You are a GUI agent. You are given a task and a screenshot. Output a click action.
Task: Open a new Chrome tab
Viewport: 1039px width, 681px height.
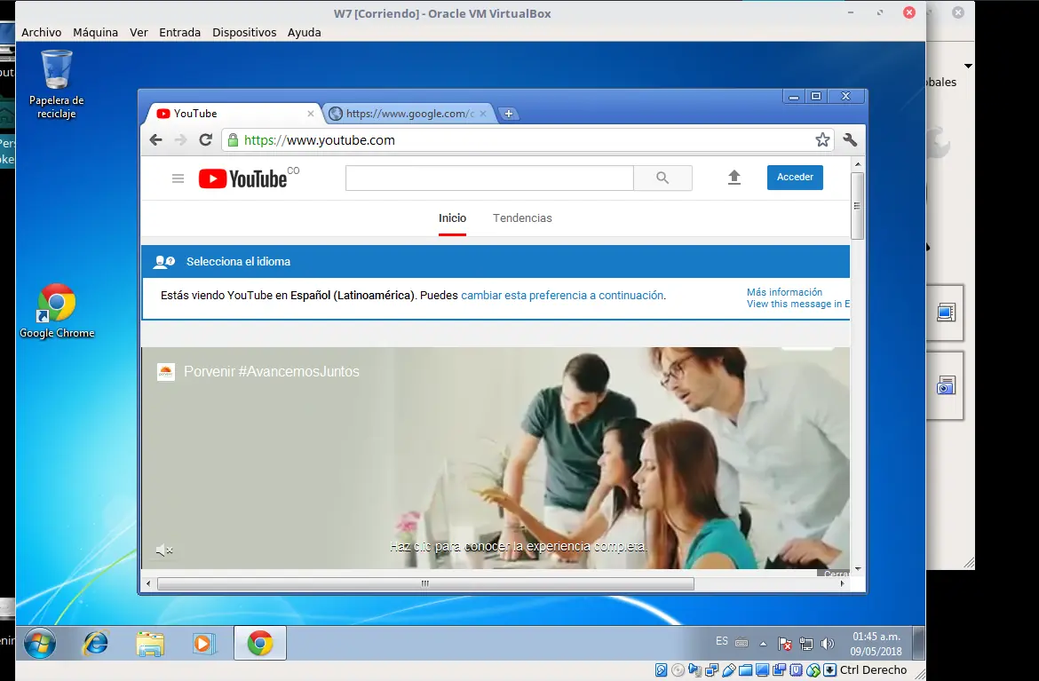click(x=508, y=114)
